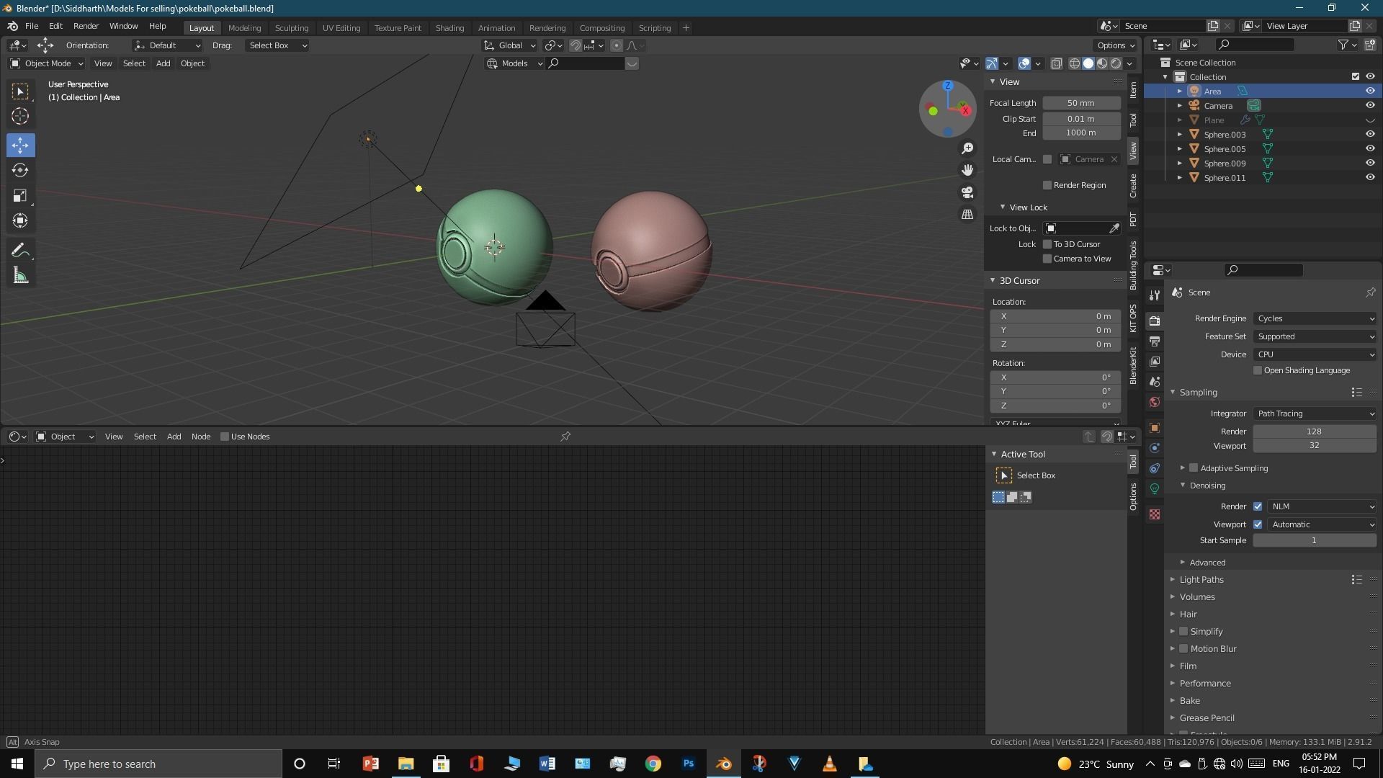Select the Annotate tool
The width and height of the screenshot is (1383, 778).
[20, 250]
